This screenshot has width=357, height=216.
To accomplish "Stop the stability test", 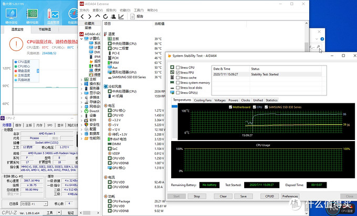I will (197, 196).
